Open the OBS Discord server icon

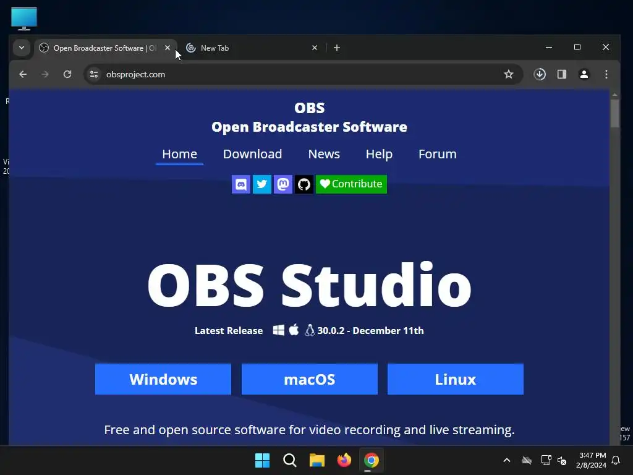[241, 184]
